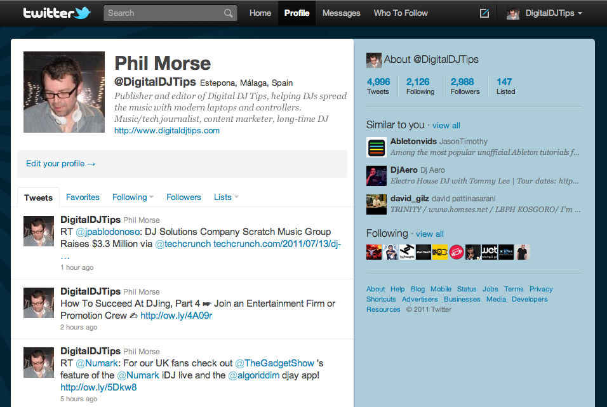607x407 pixels.
Task: Click the last avatar in the Following row
Action: click(523, 252)
